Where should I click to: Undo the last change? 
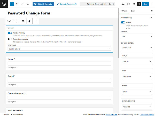click(x=17, y=4)
